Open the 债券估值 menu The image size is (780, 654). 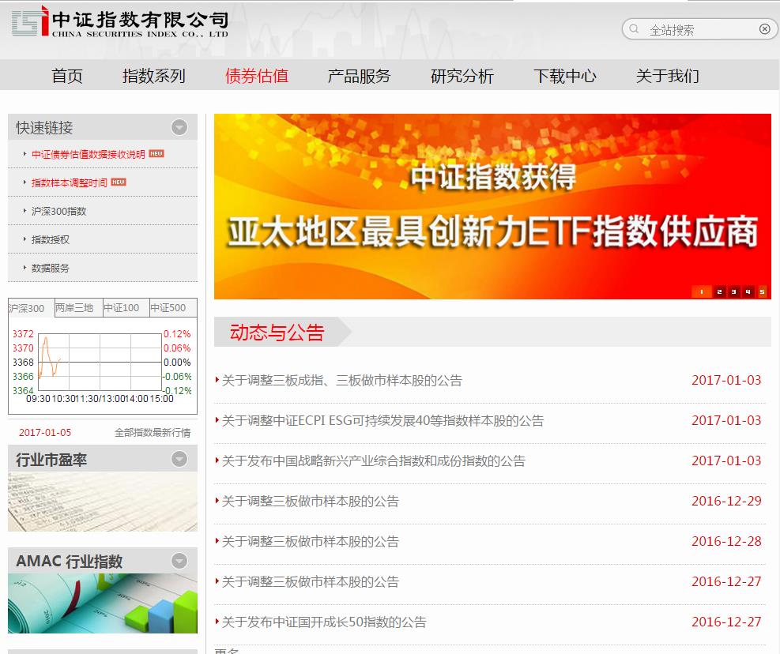pos(257,76)
